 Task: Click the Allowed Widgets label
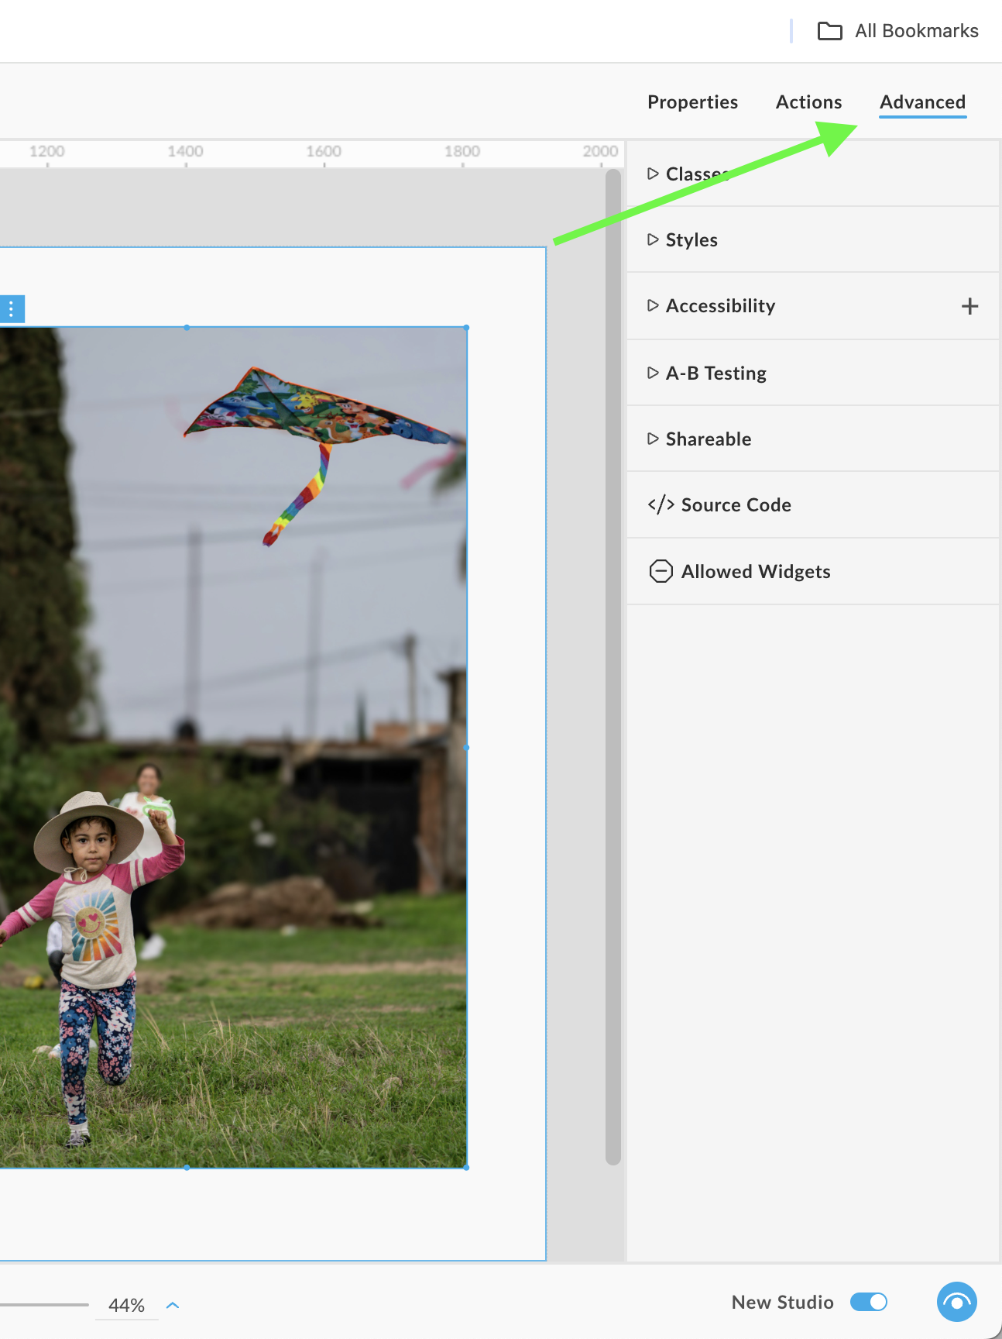tap(756, 572)
